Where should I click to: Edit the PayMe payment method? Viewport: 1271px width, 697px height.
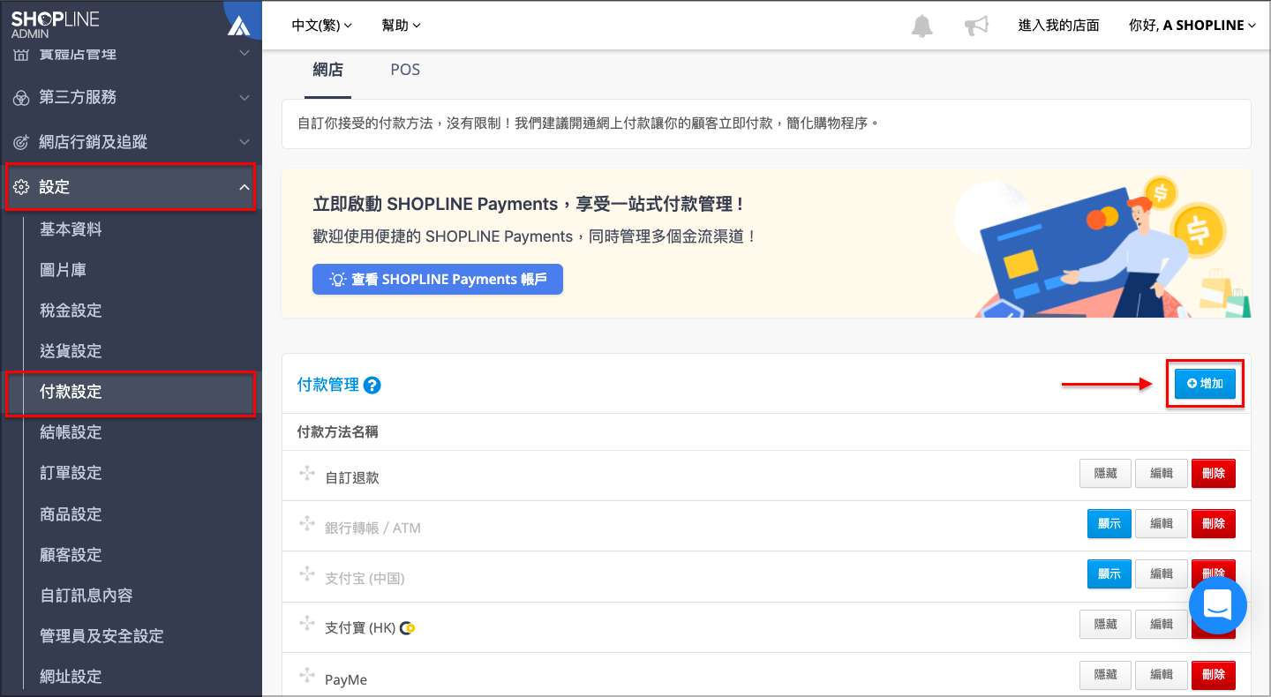pos(1161,675)
